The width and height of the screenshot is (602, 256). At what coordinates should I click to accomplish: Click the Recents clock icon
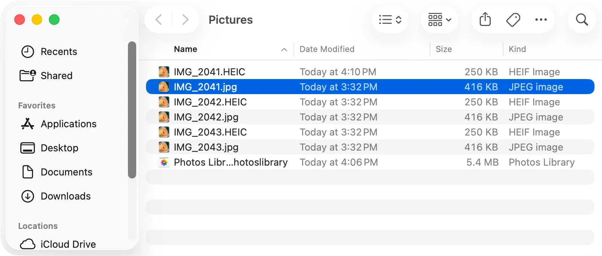coord(28,52)
